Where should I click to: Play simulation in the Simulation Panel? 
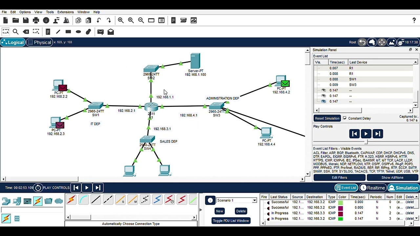[366, 134]
